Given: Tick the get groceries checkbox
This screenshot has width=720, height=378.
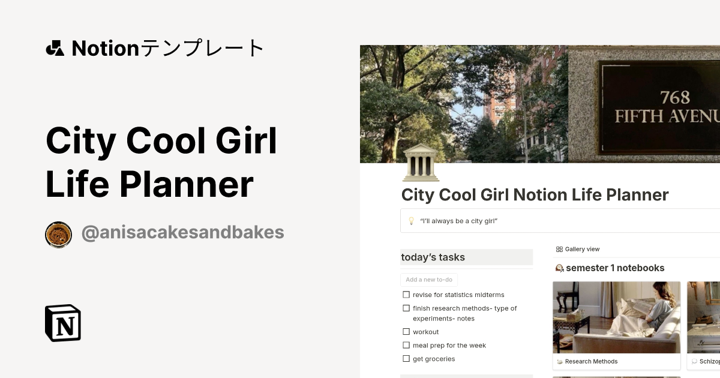Looking at the screenshot, I should 406,358.
